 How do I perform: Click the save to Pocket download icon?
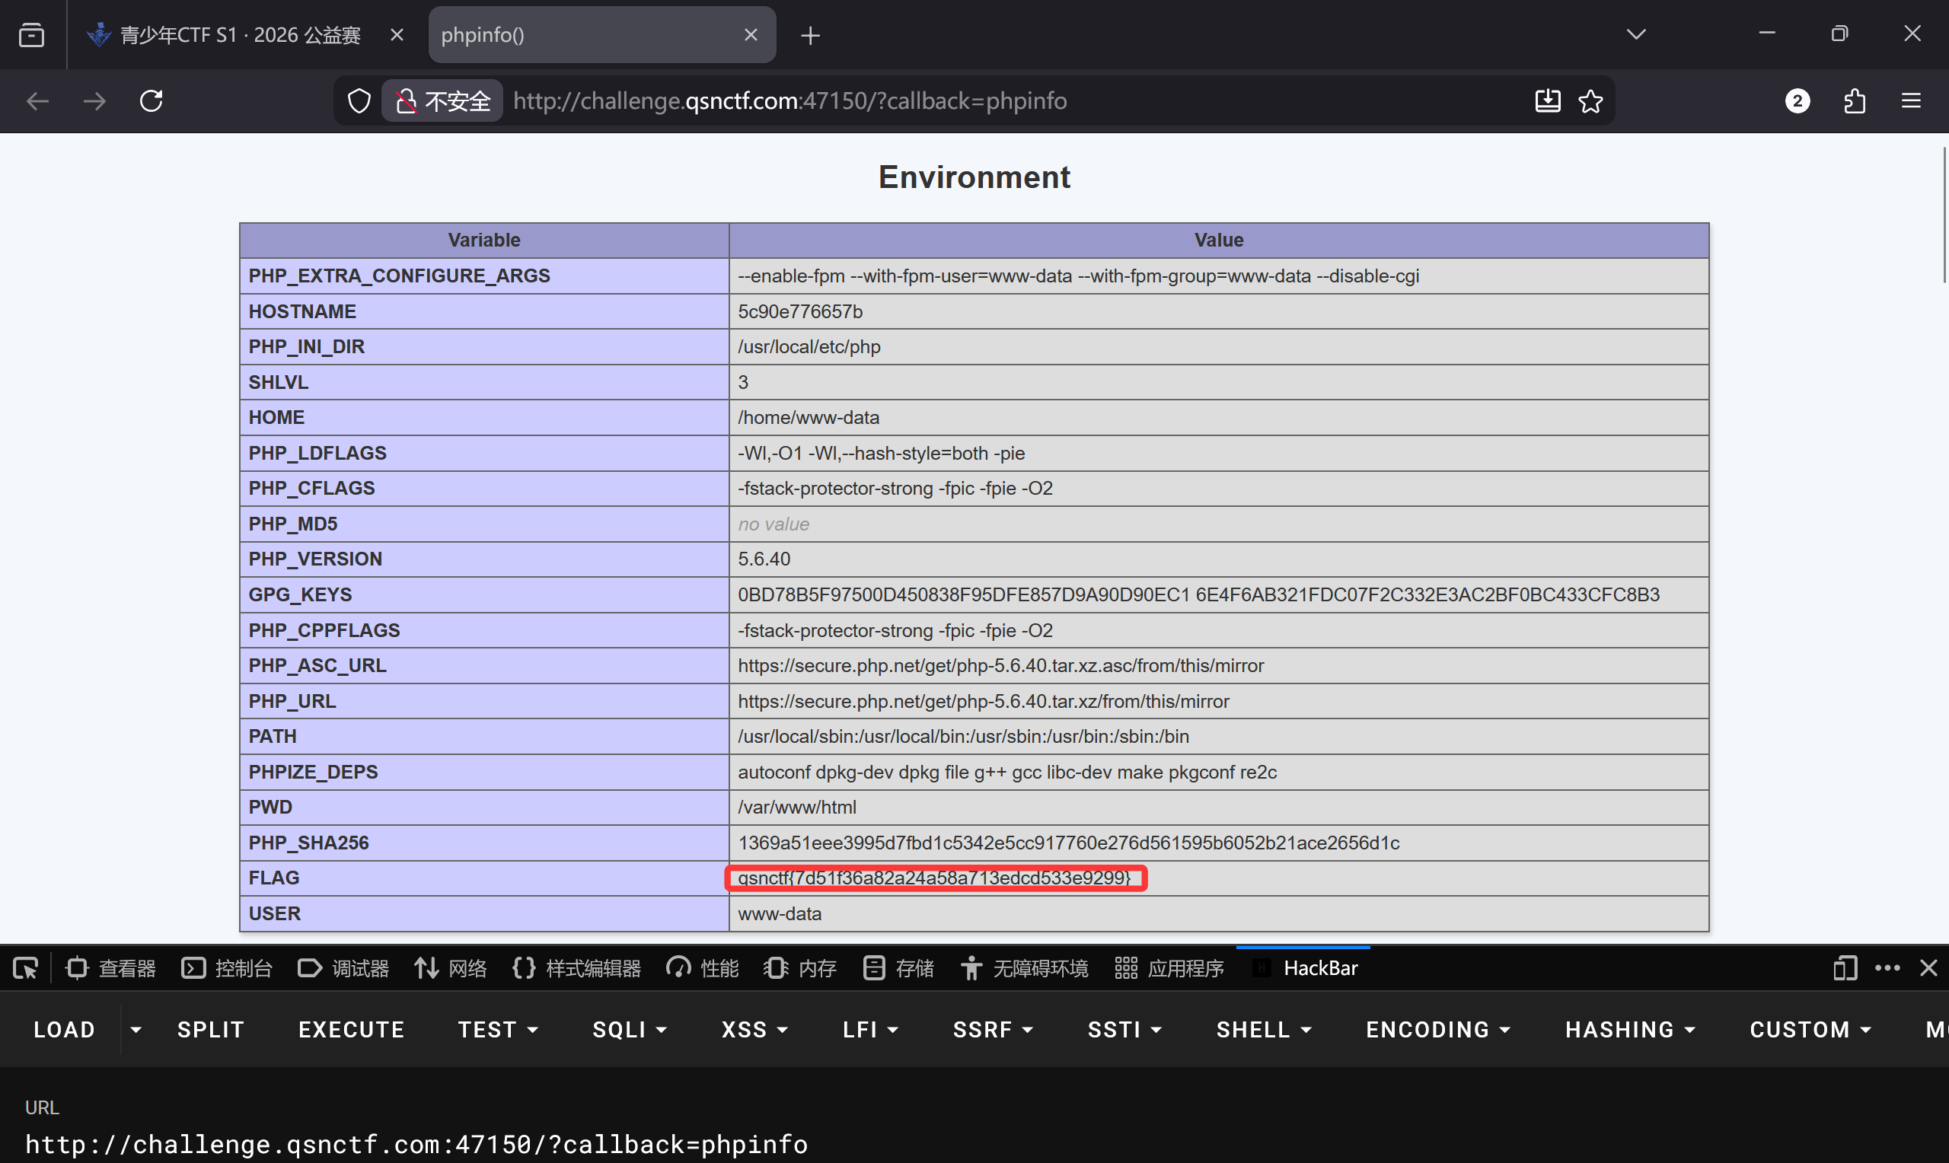pyautogui.click(x=1547, y=101)
